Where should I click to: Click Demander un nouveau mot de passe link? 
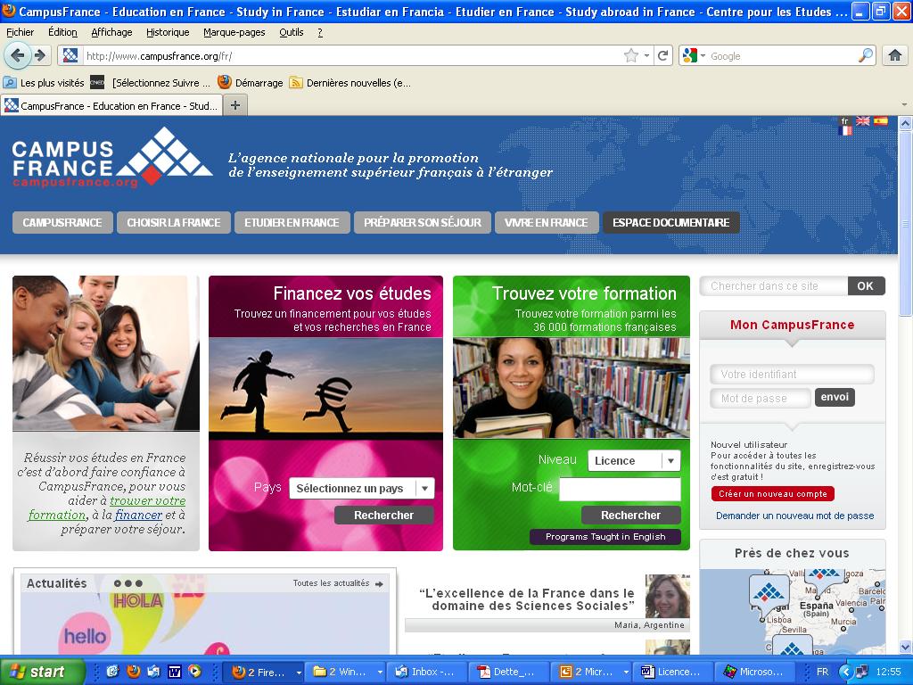point(794,516)
